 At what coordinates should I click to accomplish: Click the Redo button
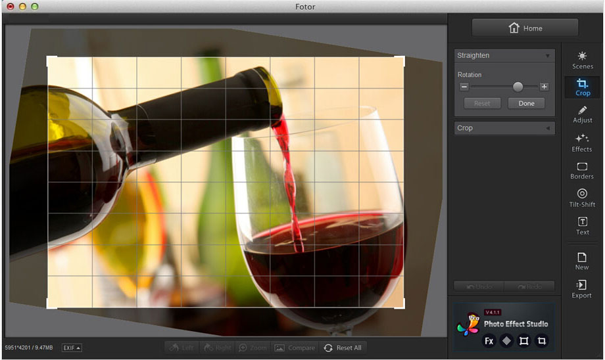pyautogui.click(x=529, y=286)
